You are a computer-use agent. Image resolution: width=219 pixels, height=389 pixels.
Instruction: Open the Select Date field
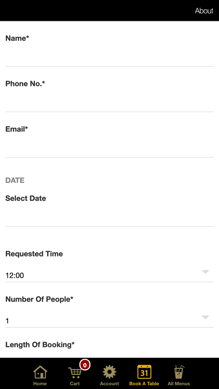[109, 216]
